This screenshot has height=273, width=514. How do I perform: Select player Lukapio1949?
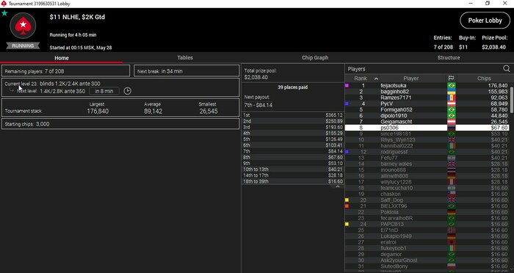tap(427, 236)
